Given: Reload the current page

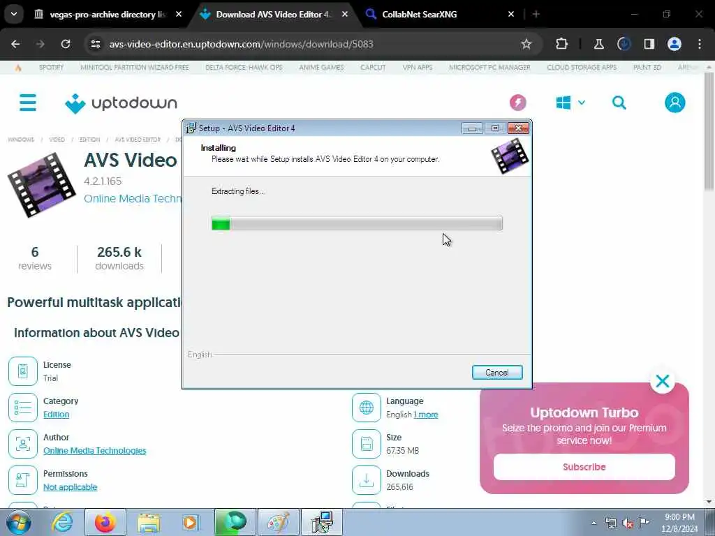Looking at the screenshot, I should [66, 44].
